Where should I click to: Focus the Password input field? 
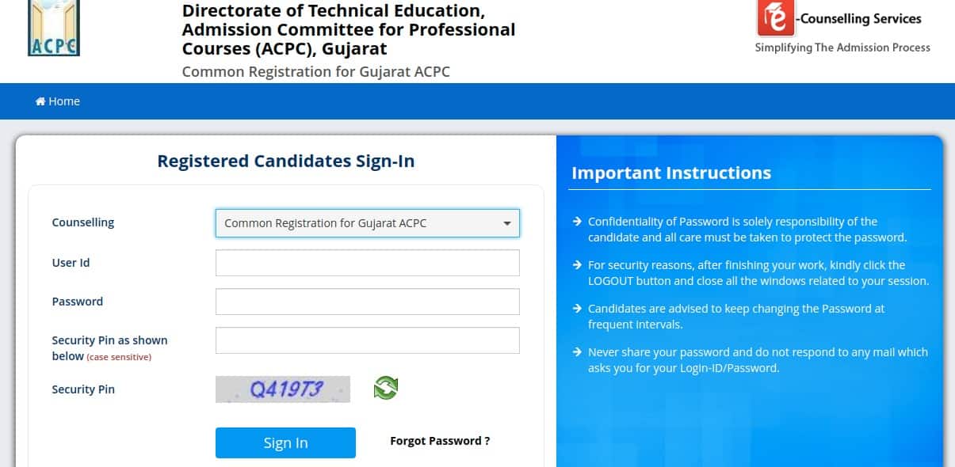coord(368,302)
